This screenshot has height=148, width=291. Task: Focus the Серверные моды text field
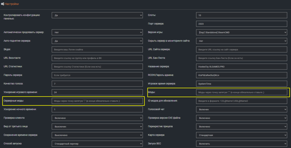97,101
